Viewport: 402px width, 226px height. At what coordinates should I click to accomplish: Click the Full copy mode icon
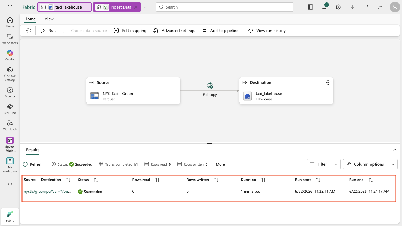coord(210,86)
